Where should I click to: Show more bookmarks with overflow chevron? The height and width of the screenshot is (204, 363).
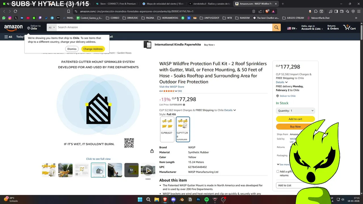(x=356, y=18)
